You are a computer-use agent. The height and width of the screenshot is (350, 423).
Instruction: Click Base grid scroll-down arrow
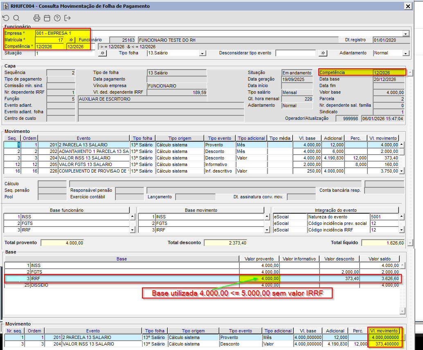pos(402,311)
